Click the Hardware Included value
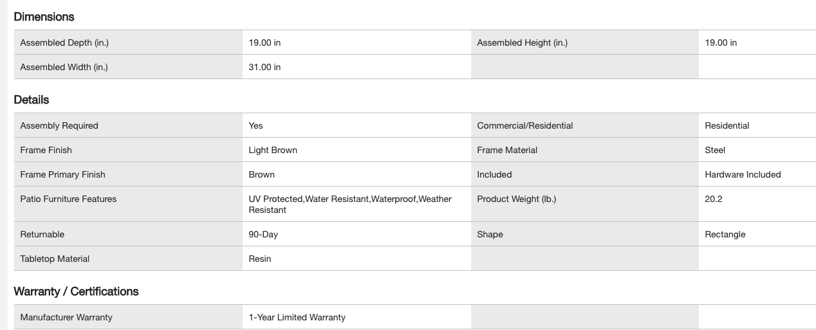The width and height of the screenshot is (816, 330). 743,175
